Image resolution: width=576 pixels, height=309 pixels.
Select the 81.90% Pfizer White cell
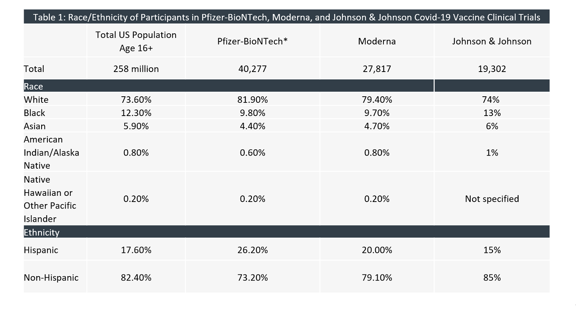(253, 100)
